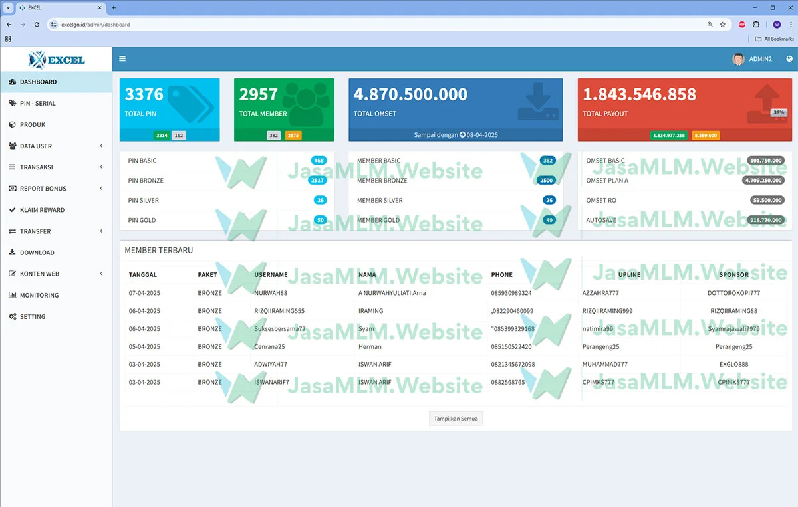Click the AUTOSAVE value 916.770.000

[766, 220]
